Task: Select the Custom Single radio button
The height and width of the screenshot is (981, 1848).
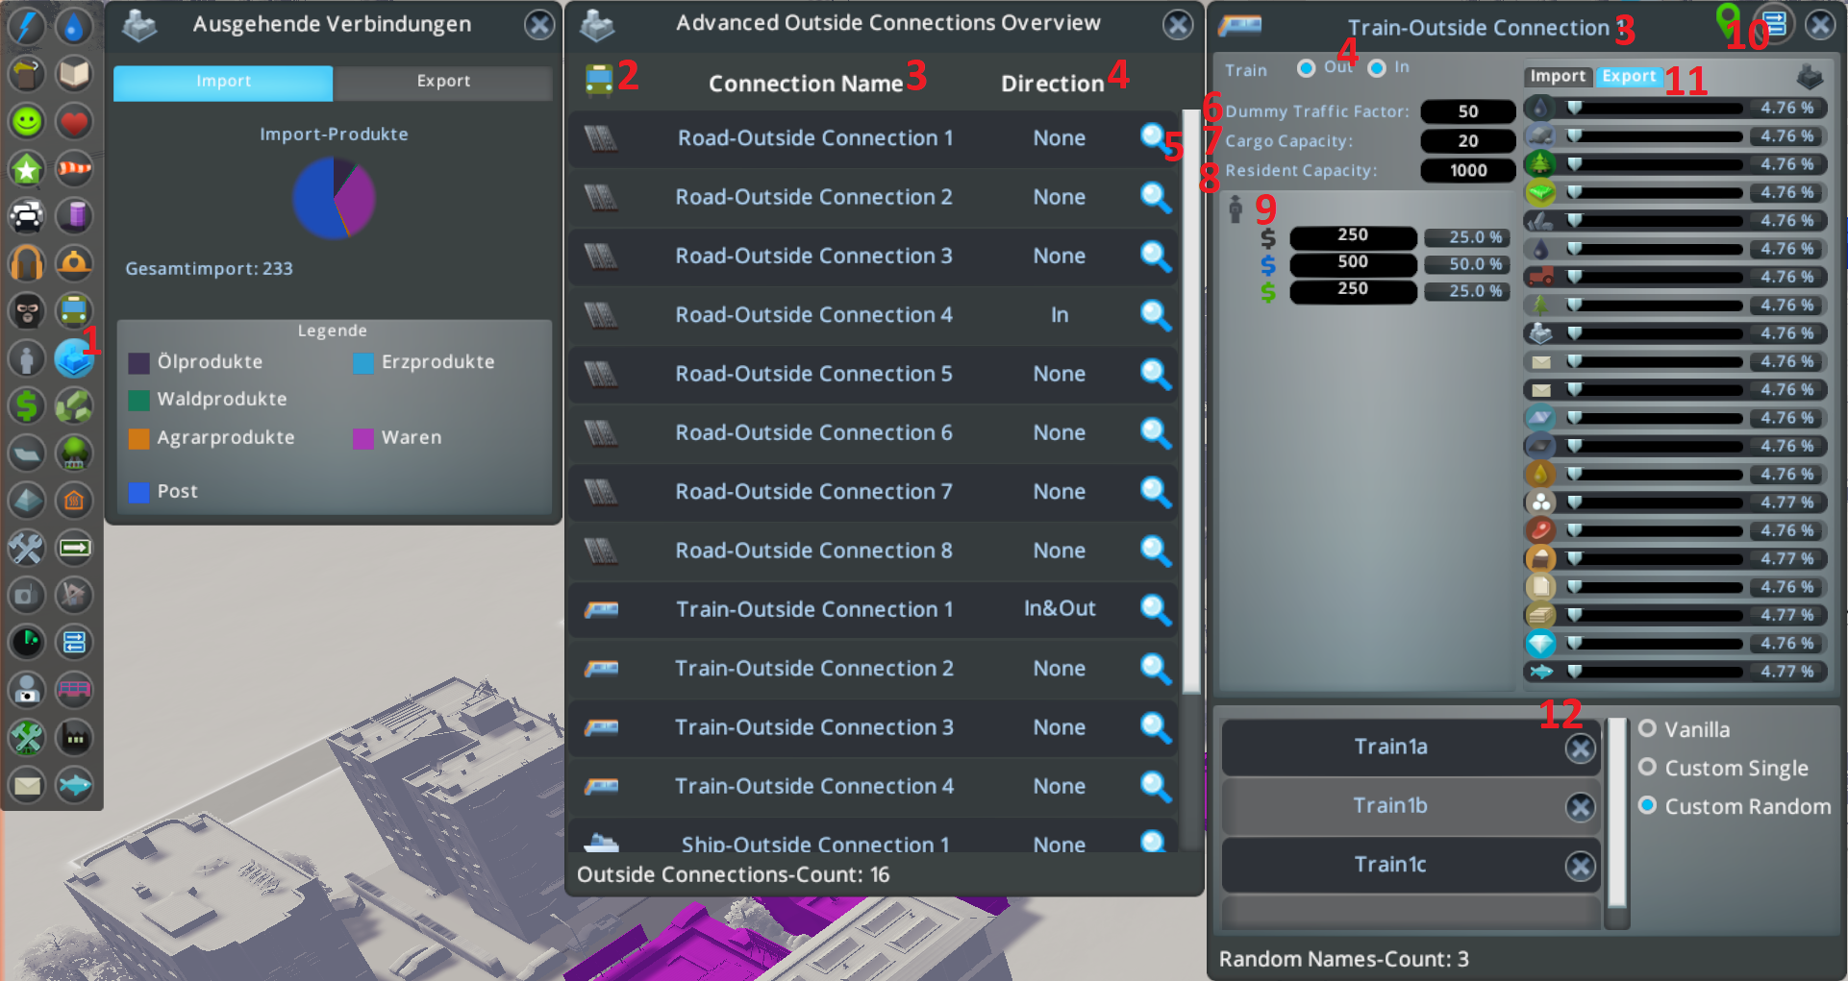Action: [1647, 767]
